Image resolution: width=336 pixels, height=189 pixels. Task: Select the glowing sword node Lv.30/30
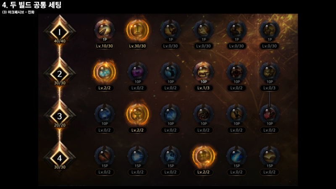137,30
